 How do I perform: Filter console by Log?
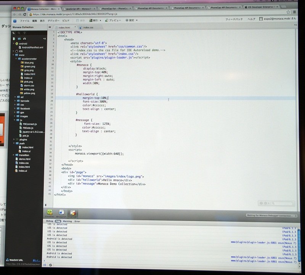pos(58,221)
